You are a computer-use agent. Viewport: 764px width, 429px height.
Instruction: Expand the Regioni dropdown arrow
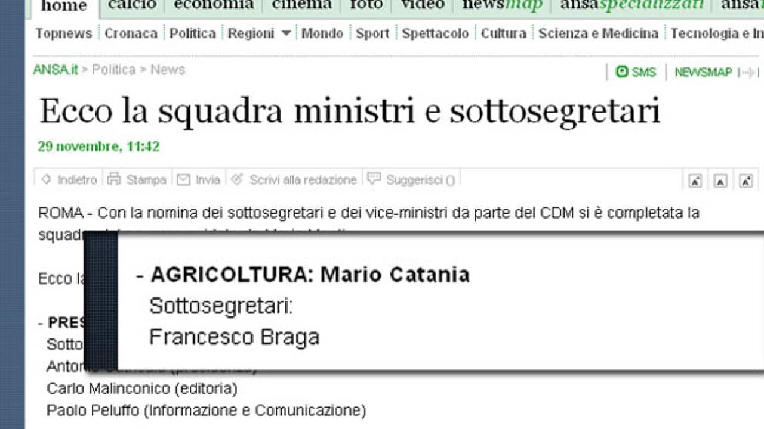(x=286, y=33)
